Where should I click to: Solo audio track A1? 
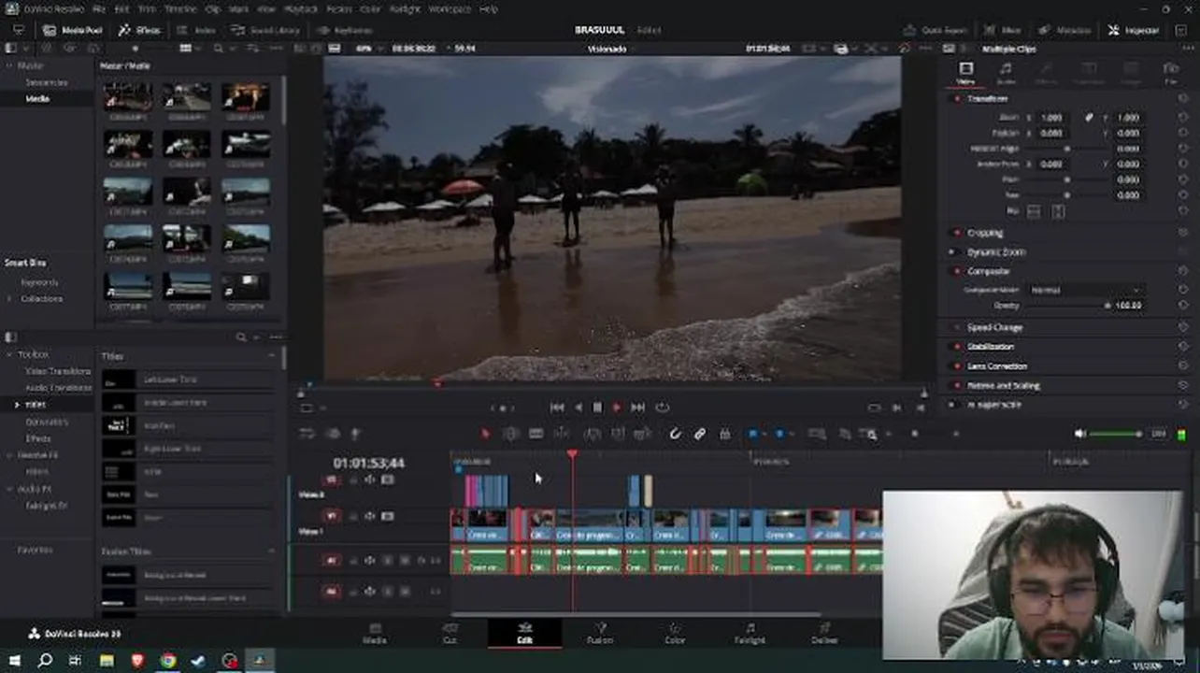click(387, 561)
